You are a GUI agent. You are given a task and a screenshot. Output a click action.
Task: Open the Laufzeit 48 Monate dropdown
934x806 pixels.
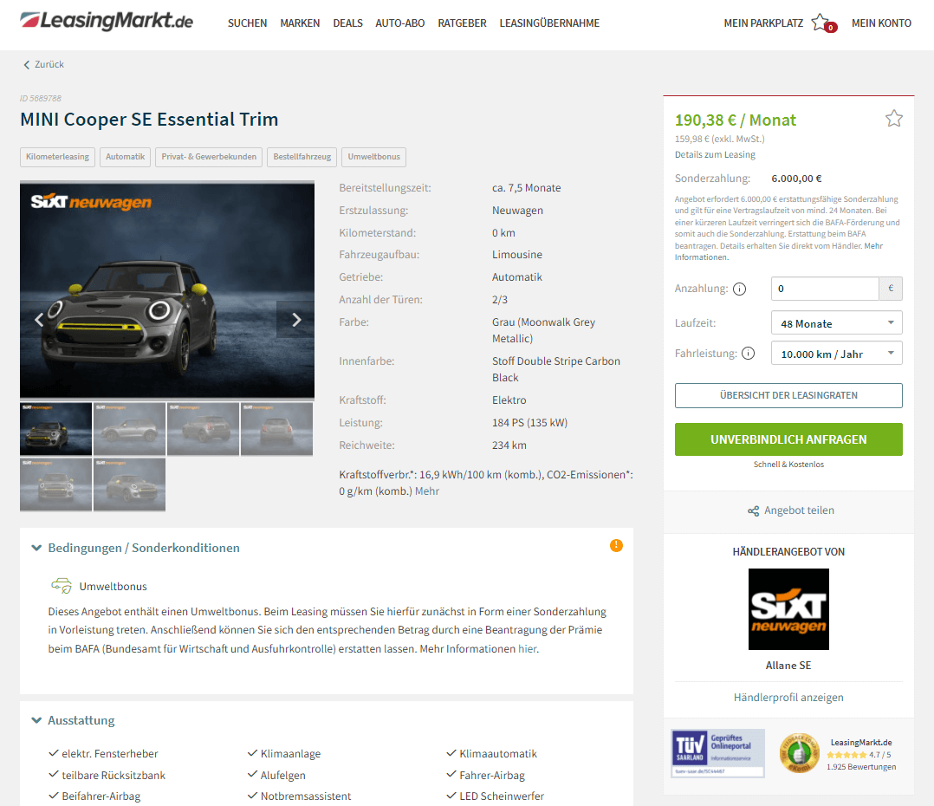(x=836, y=323)
